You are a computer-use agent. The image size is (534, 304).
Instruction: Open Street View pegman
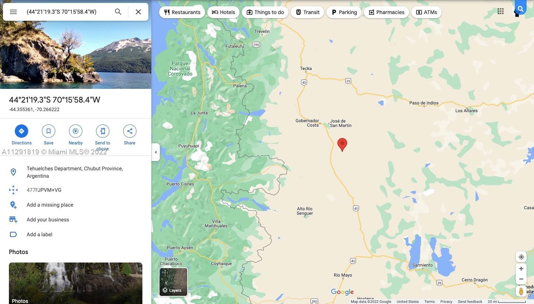click(x=521, y=291)
